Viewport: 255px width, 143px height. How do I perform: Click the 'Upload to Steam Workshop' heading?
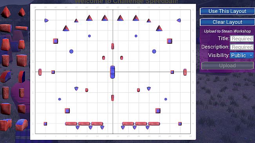pyautogui.click(x=227, y=31)
